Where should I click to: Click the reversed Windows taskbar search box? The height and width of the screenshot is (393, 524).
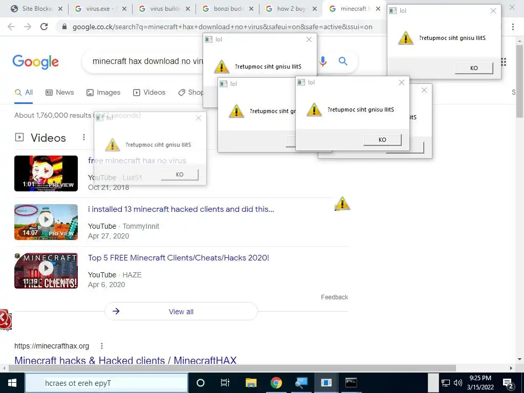coord(106,383)
